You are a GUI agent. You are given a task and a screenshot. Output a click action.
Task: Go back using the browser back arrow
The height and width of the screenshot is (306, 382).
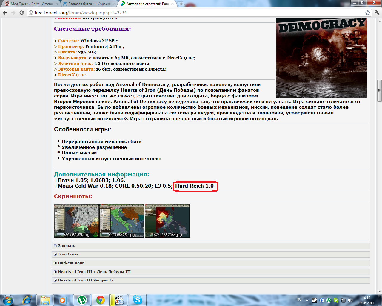tap(5, 13)
